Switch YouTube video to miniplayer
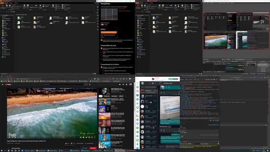 (89, 137)
